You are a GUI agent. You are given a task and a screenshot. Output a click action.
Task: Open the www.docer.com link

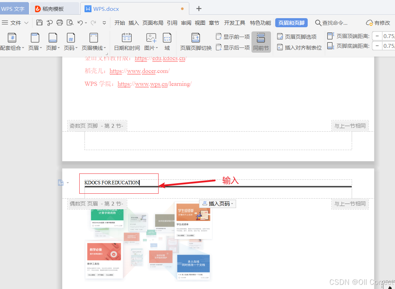pos(140,71)
